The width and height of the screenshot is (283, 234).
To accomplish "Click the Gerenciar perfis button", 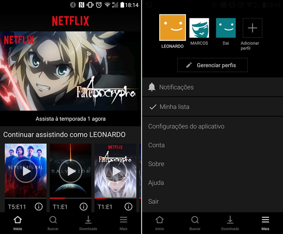I will click(x=213, y=65).
